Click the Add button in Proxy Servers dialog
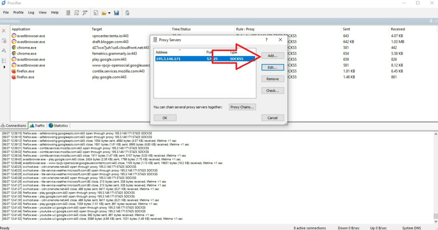Screen dimensions: 438x230 [273, 55]
